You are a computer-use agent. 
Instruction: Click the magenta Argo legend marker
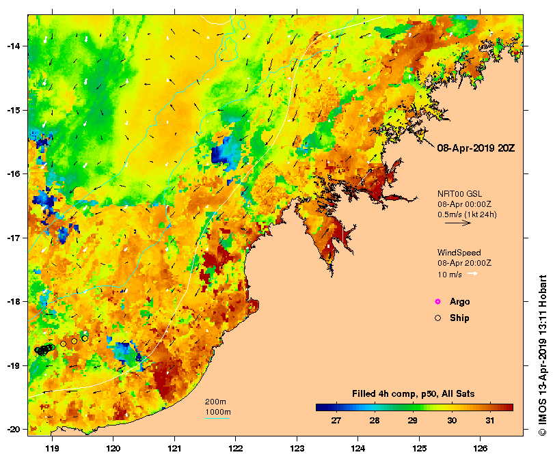point(437,301)
